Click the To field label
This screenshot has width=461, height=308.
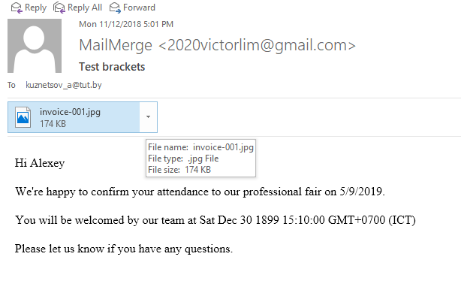tap(11, 85)
